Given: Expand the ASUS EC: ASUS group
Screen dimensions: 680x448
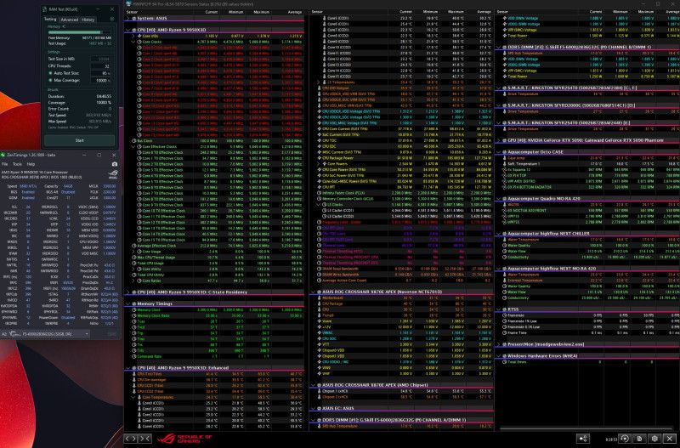Looking at the screenshot, I should (x=313, y=409).
